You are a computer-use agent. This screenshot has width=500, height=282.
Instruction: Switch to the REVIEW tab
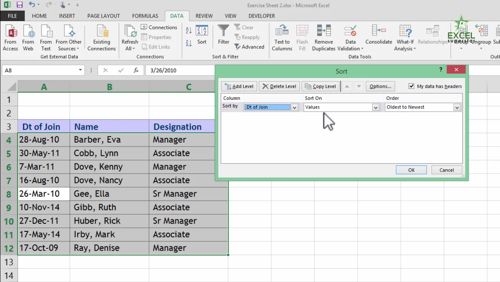coord(204,16)
